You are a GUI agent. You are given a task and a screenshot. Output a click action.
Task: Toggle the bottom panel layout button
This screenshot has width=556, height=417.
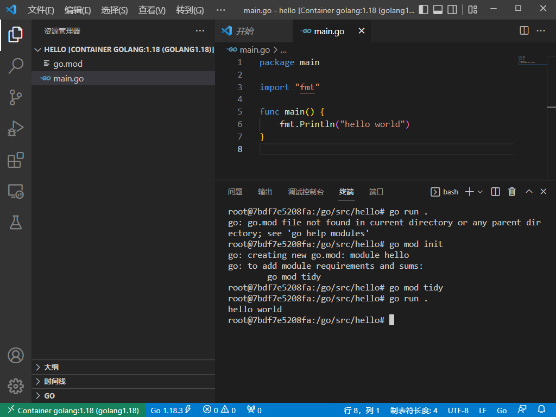[x=438, y=10]
